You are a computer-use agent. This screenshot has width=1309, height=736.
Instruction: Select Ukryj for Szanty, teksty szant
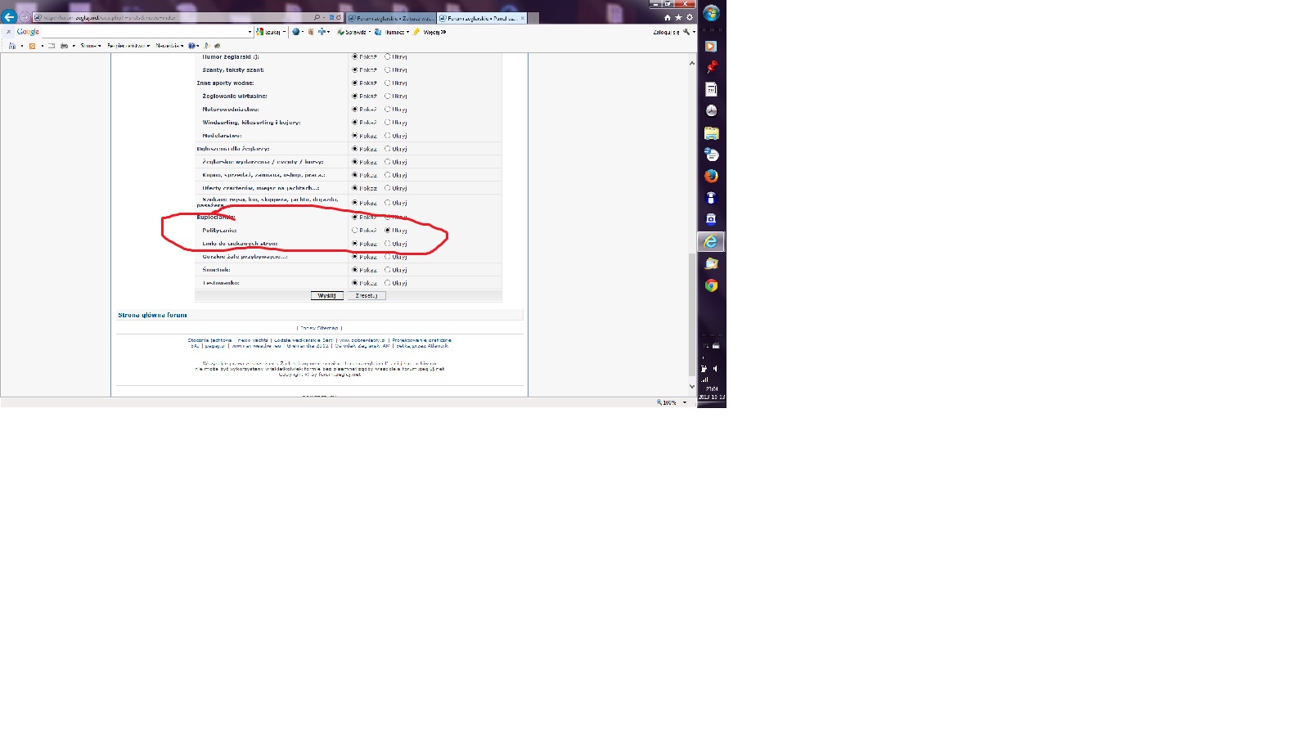[388, 70]
